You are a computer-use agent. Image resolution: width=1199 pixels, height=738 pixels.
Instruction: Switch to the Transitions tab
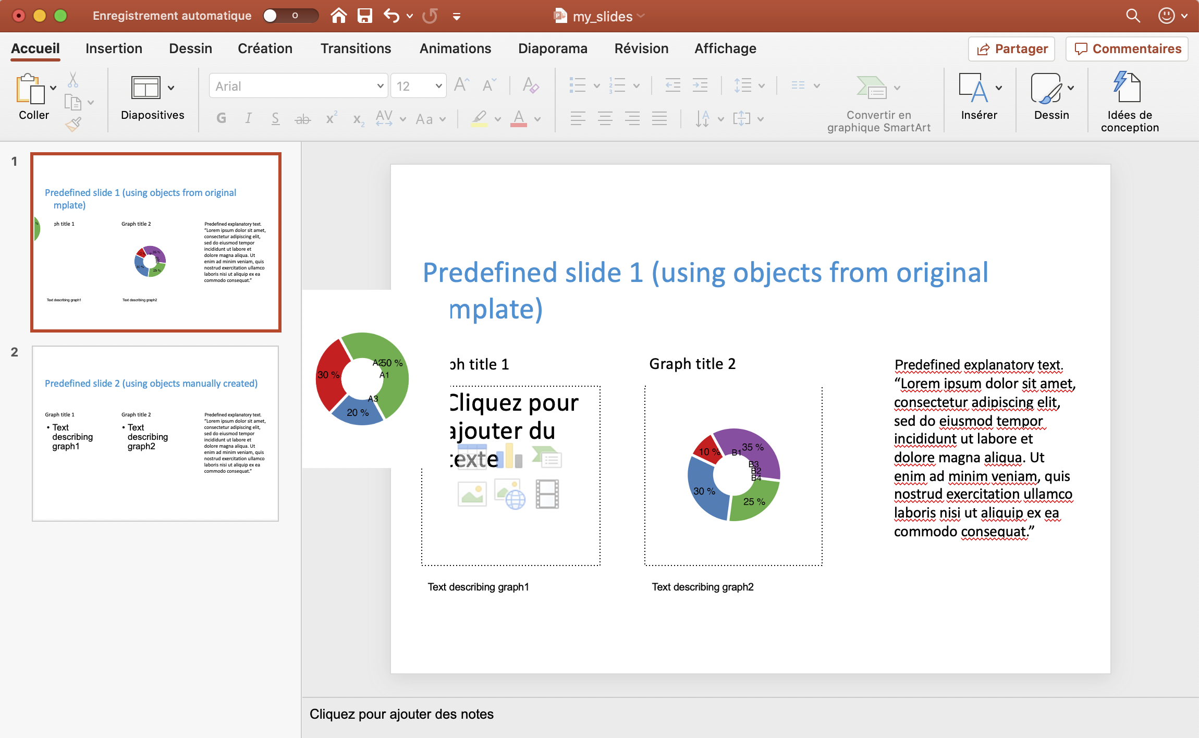coord(356,48)
